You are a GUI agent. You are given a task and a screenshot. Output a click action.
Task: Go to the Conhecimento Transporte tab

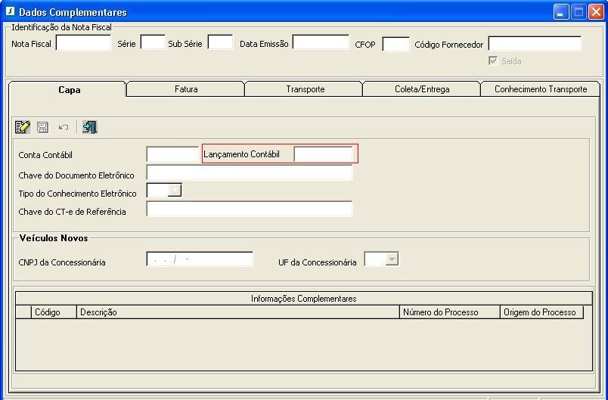541,89
